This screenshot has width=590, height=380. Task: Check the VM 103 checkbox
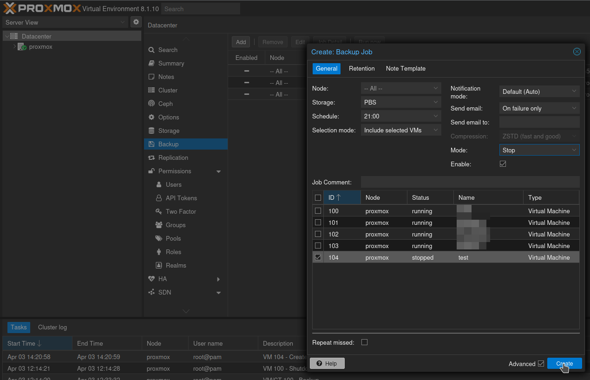click(x=318, y=246)
